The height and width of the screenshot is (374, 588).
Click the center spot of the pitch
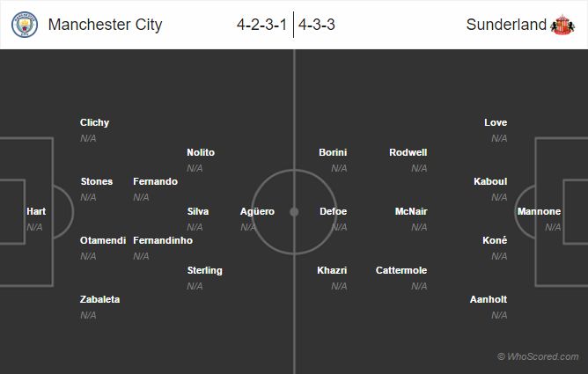tap(294, 211)
